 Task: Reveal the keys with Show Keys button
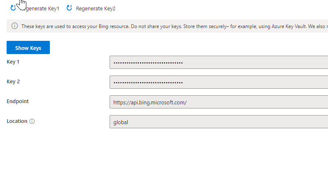pyautogui.click(x=28, y=48)
